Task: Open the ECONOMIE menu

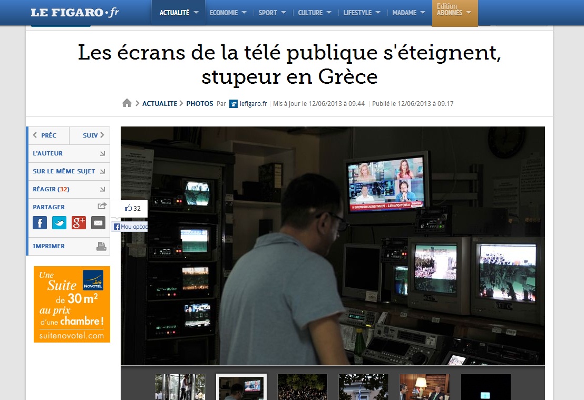Action: pos(228,13)
